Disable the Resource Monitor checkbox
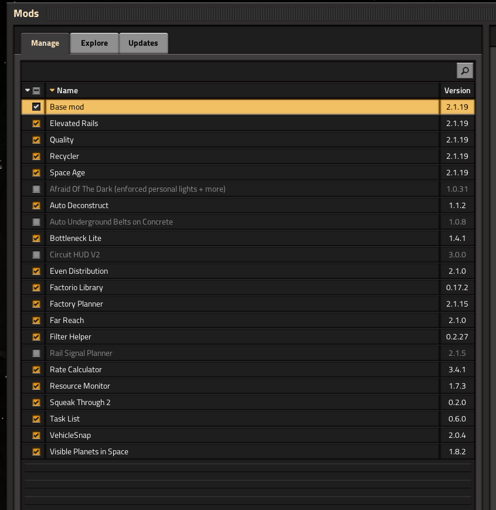 coord(36,386)
